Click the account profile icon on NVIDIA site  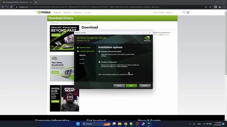coord(188,12)
